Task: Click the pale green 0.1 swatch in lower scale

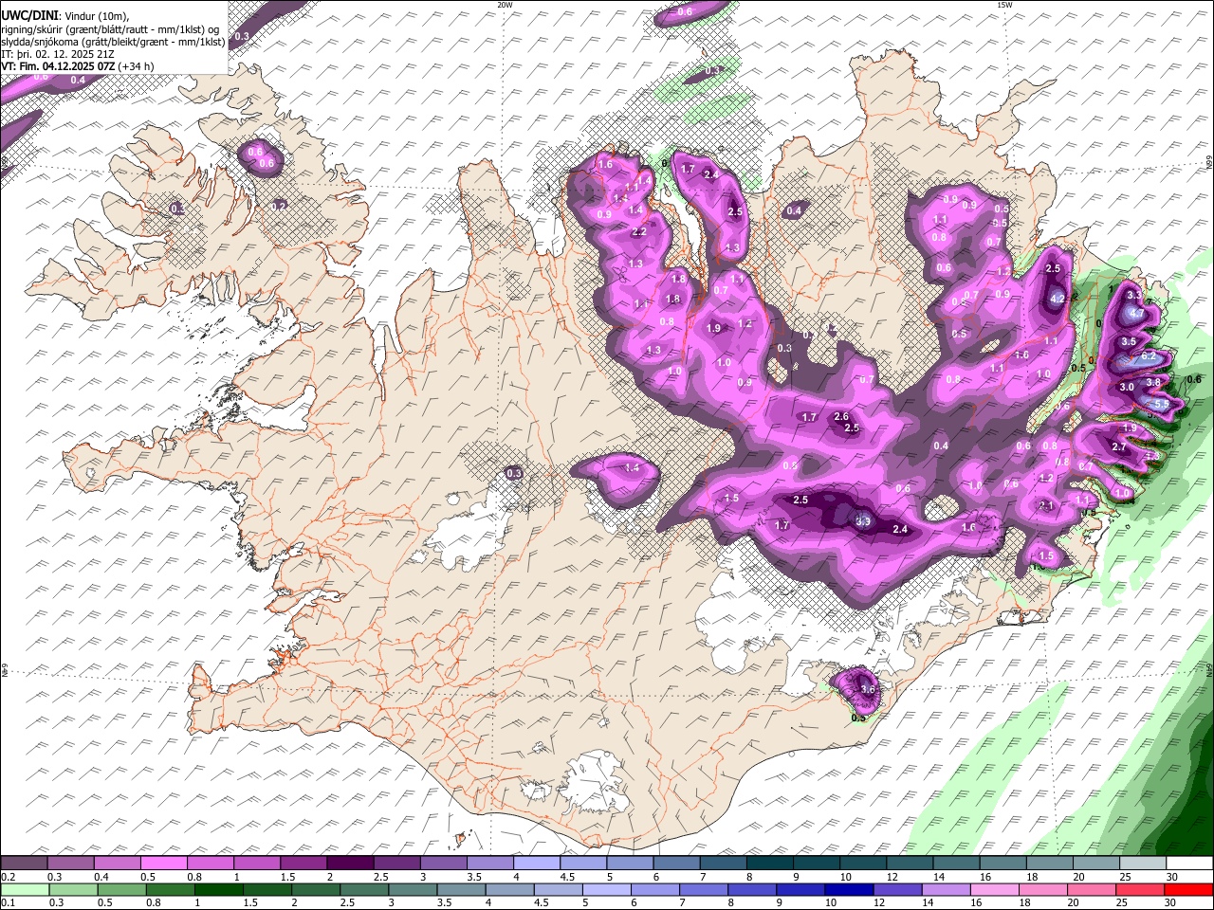Action: pos(25,889)
